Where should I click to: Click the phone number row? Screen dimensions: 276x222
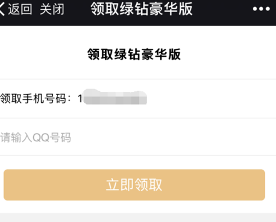(138, 99)
